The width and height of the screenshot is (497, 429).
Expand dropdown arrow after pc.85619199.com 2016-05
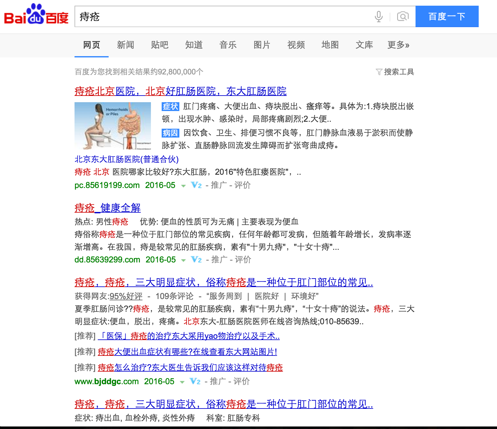(x=183, y=186)
